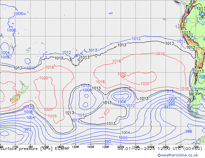Select the "100W" longitude axis label
The height and width of the screenshot is (158, 205).
(151, 146)
